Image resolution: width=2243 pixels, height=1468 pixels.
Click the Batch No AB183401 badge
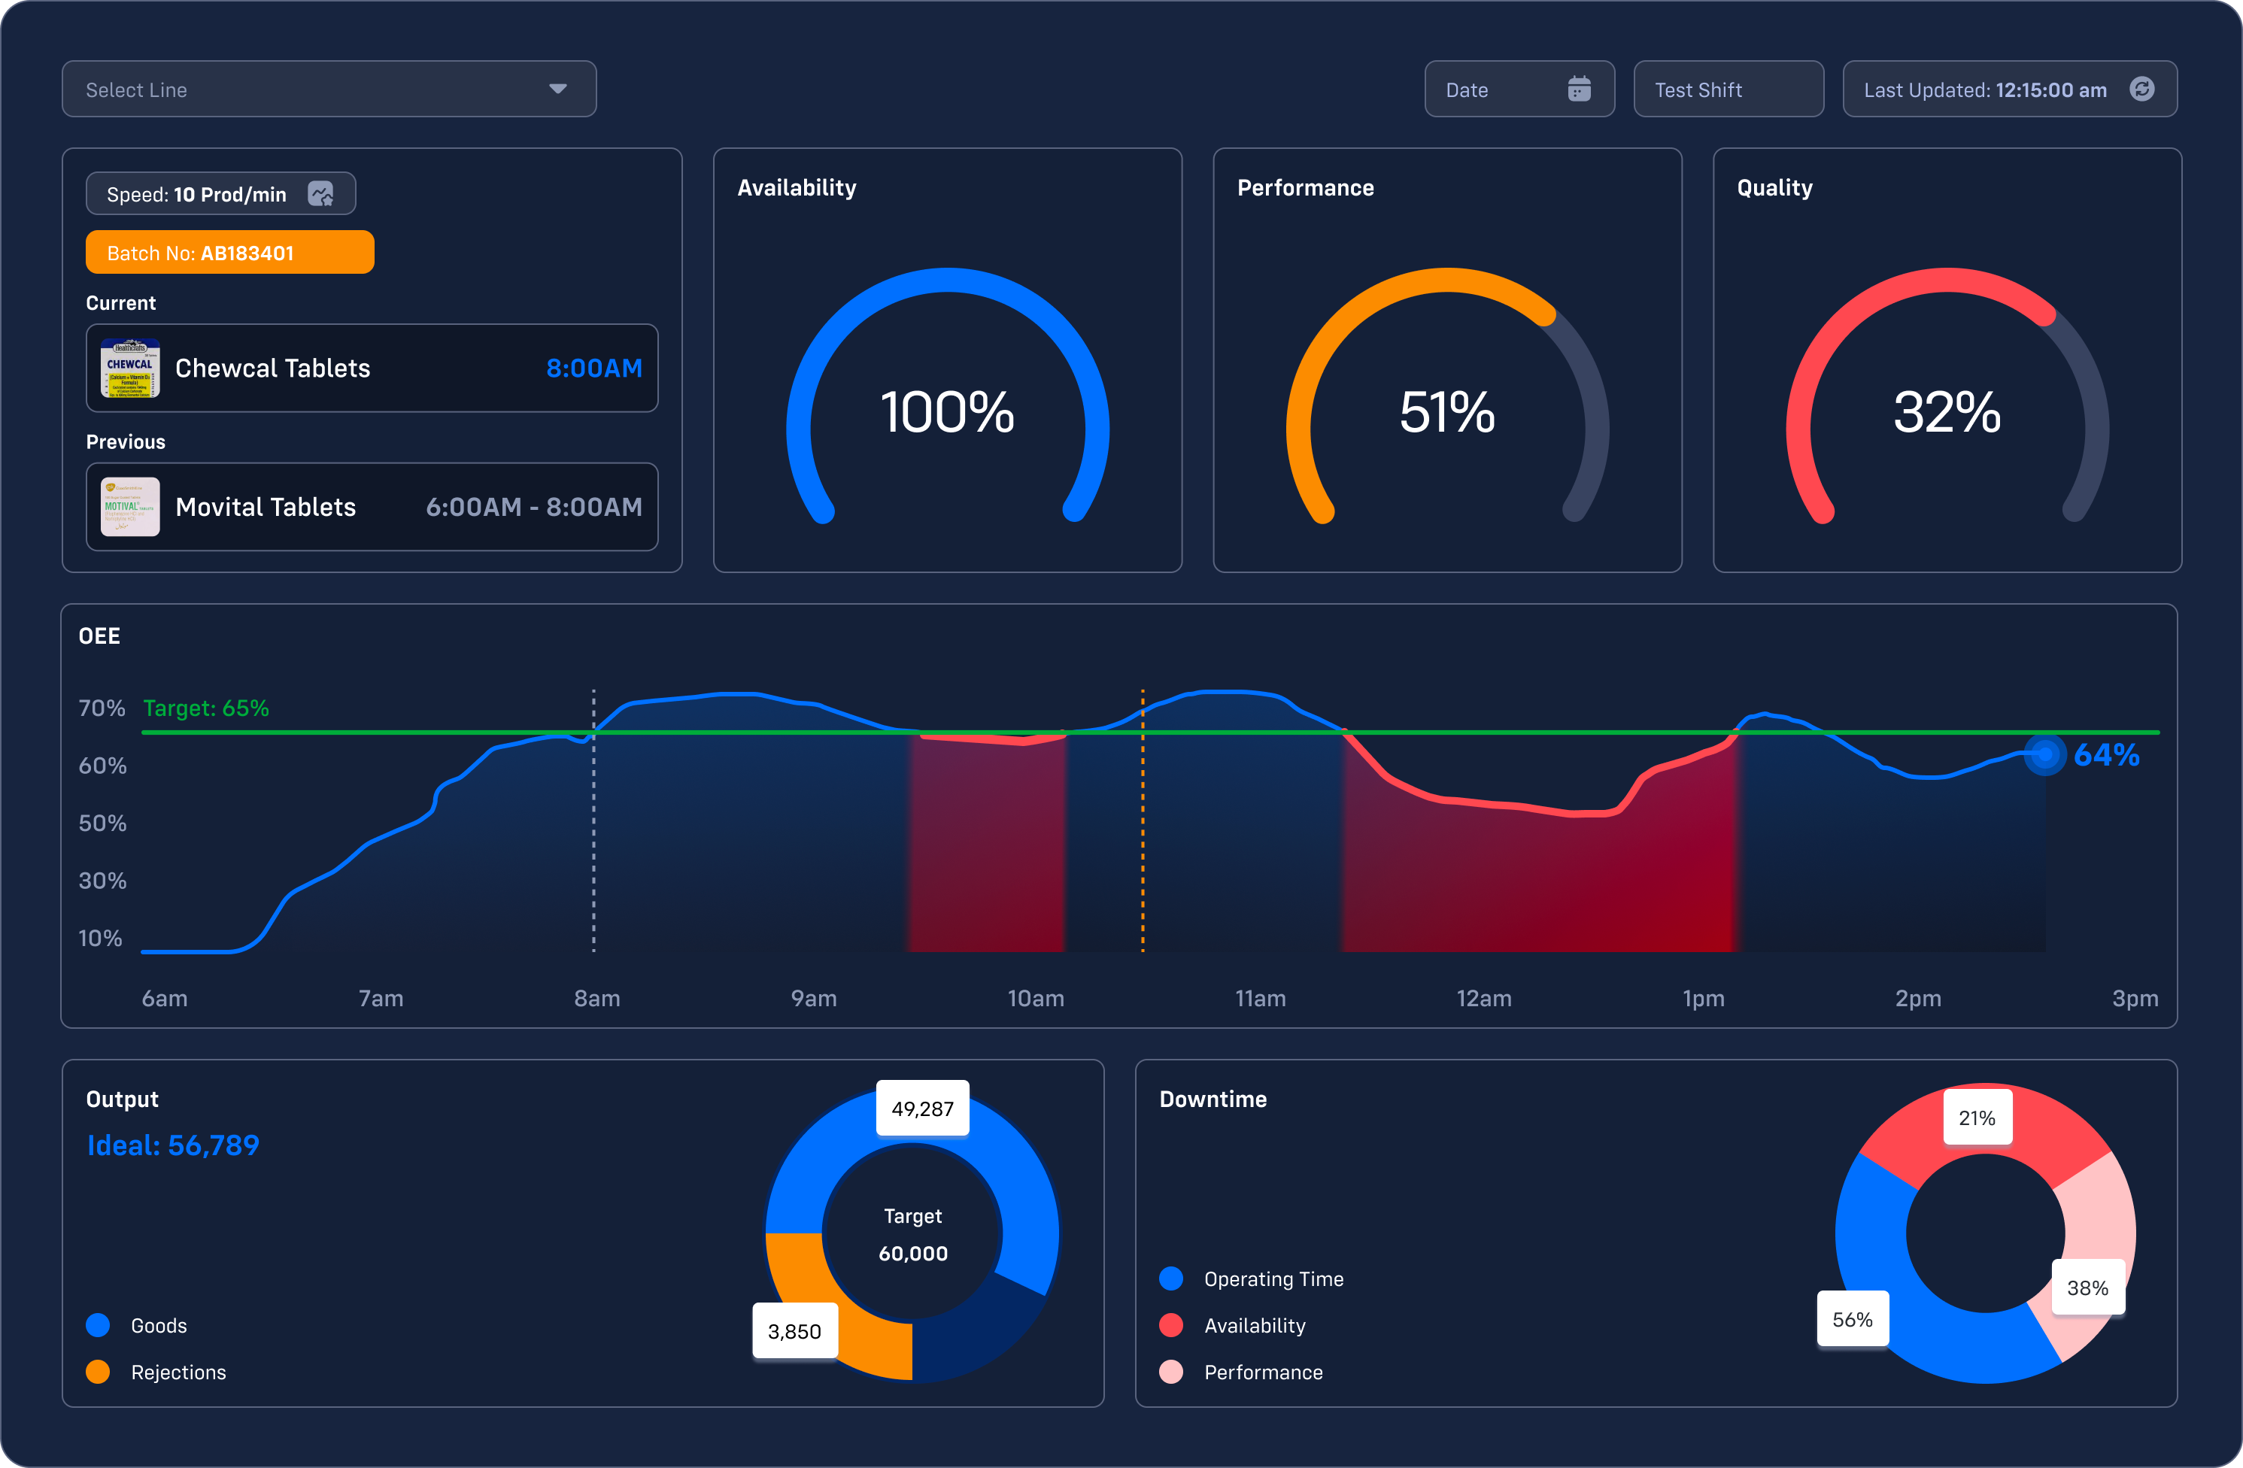pyautogui.click(x=230, y=253)
